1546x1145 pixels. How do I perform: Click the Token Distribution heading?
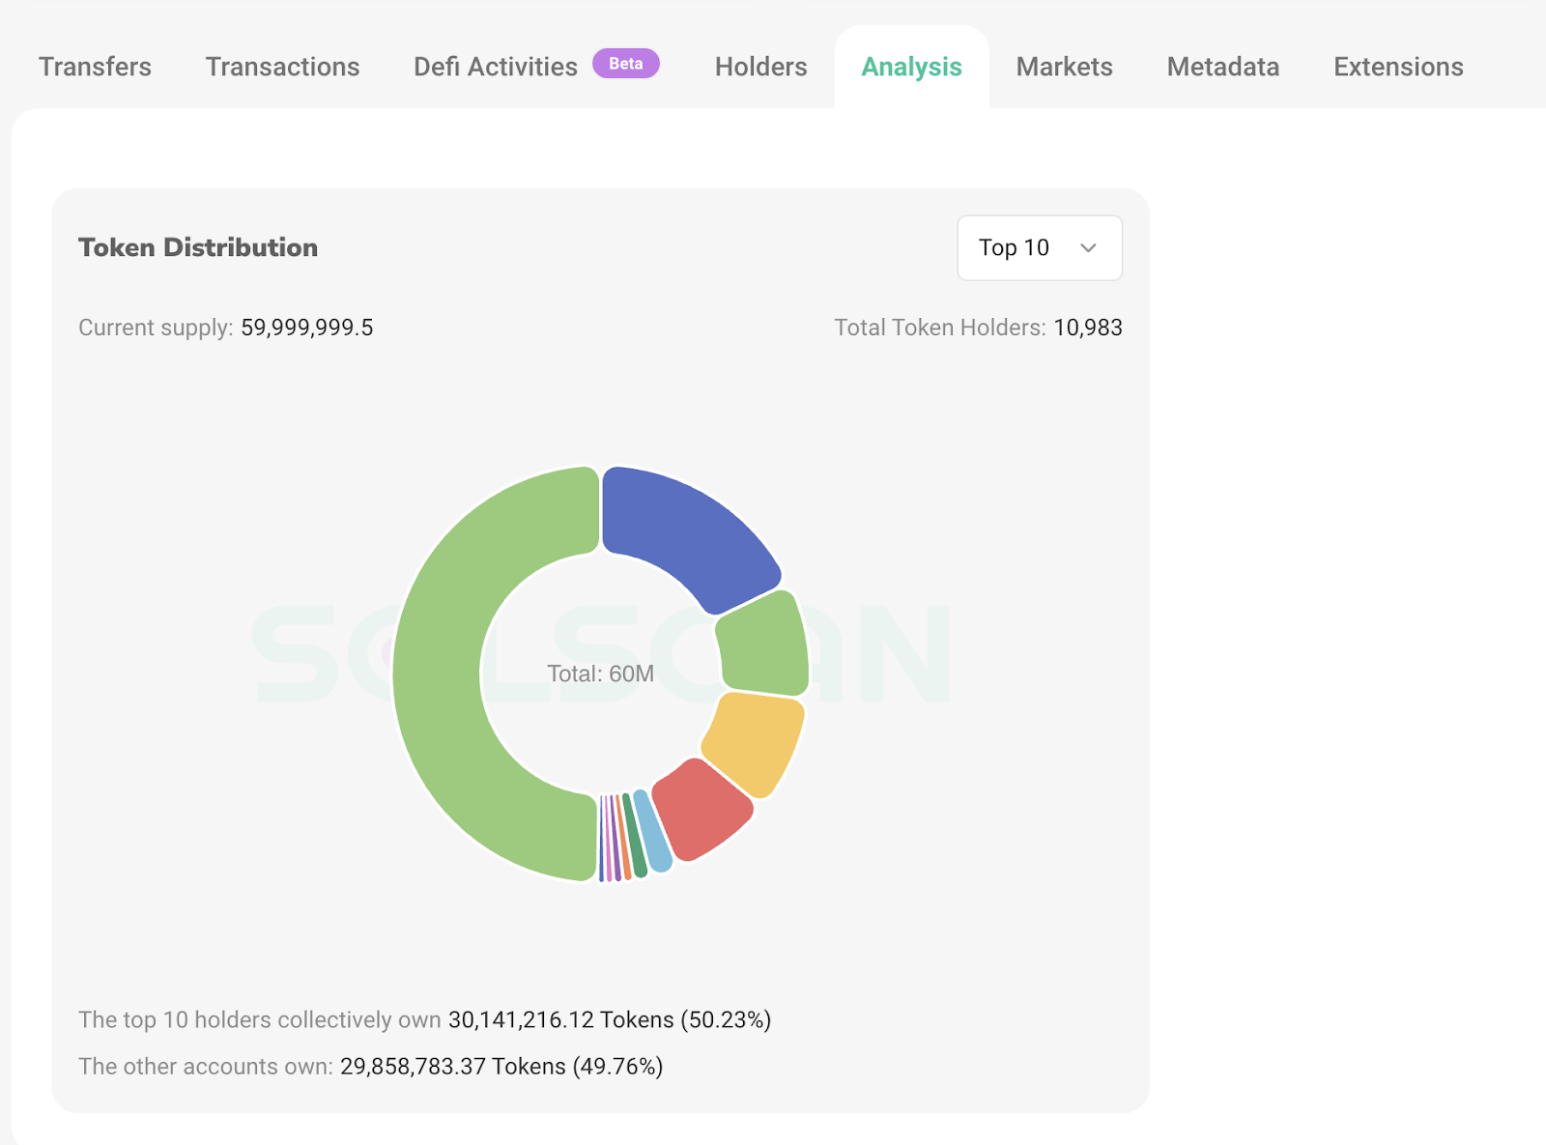(198, 247)
